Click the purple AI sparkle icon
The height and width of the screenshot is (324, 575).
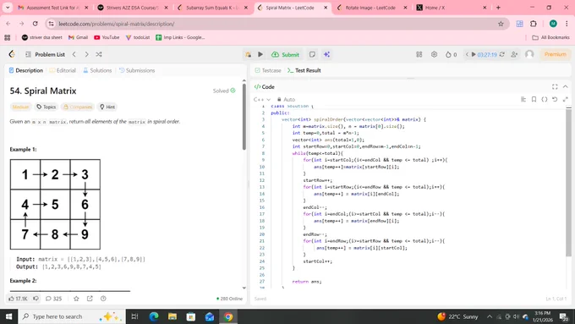click(x=326, y=54)
